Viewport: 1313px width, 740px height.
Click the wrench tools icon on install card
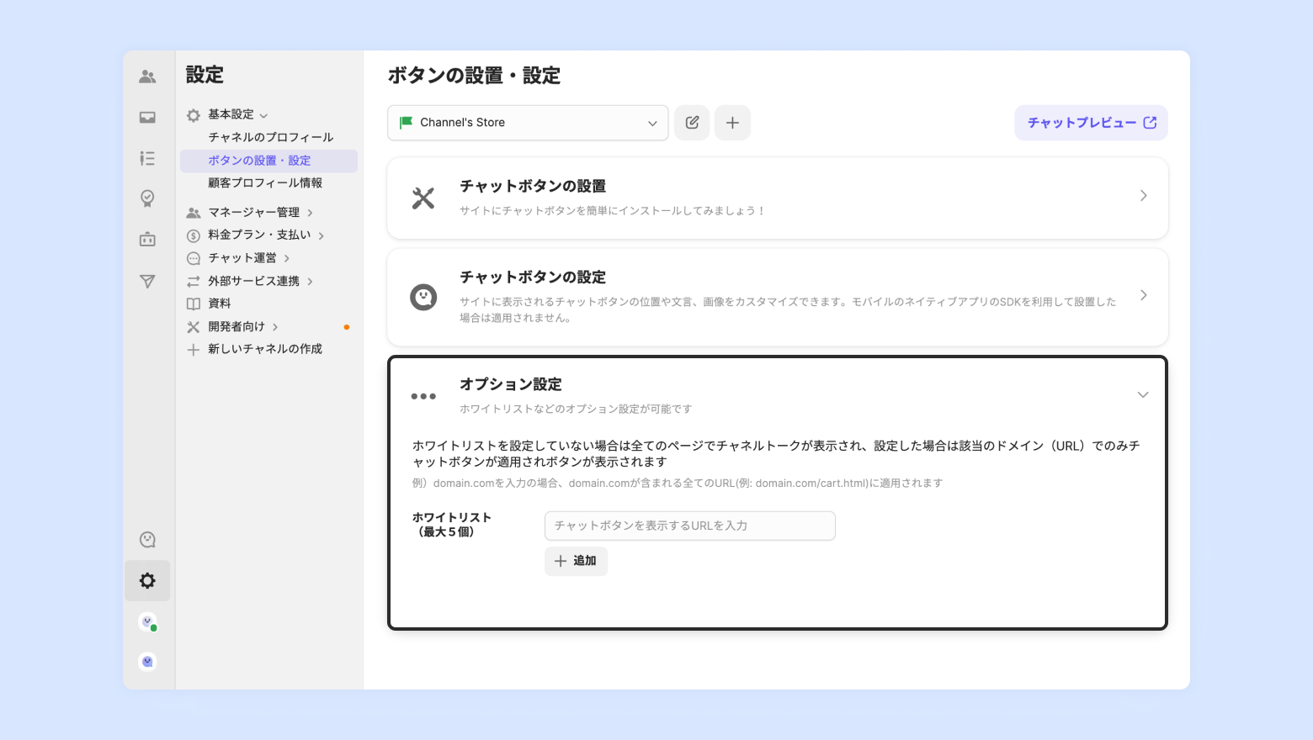pyautogui.click(x=423, y=198)
